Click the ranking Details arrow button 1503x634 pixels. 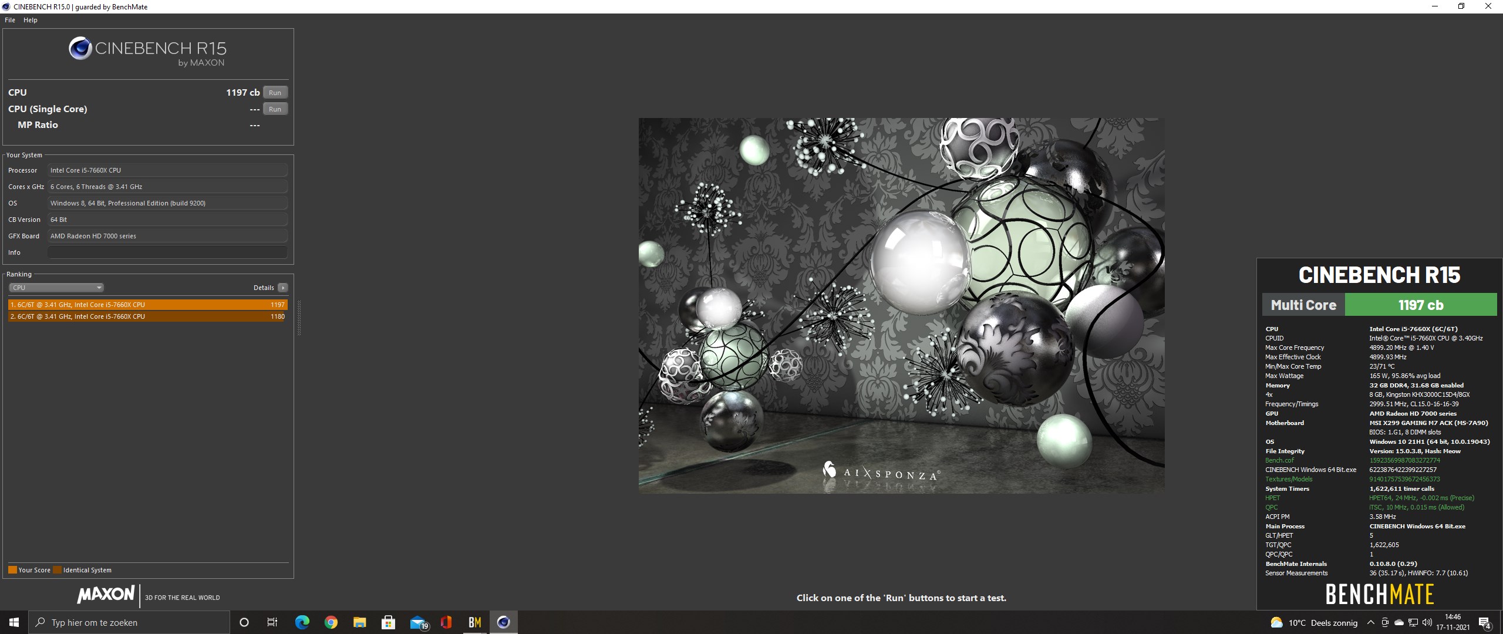pos(283,288)
